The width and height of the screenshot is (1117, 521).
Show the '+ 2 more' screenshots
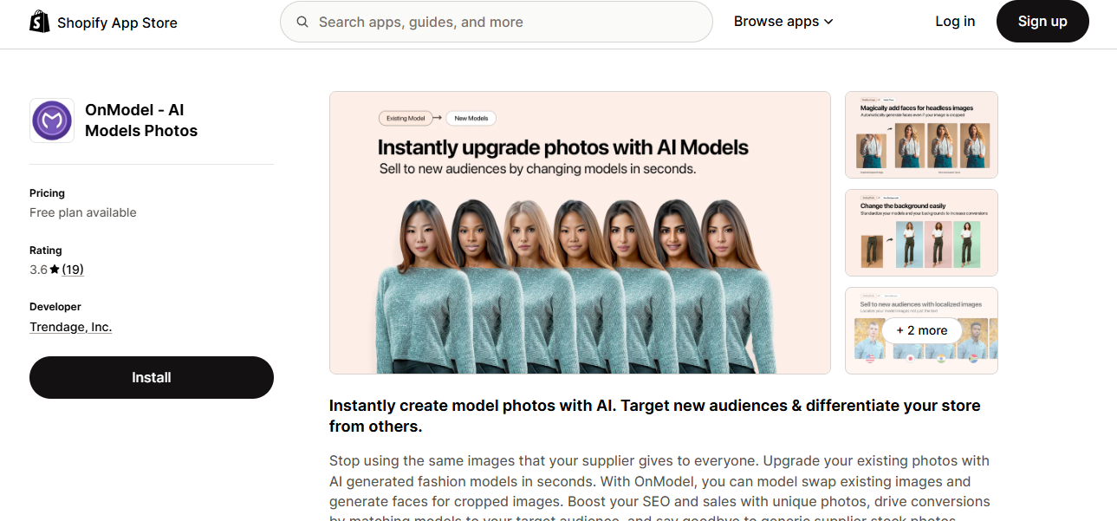pos(922,330)
